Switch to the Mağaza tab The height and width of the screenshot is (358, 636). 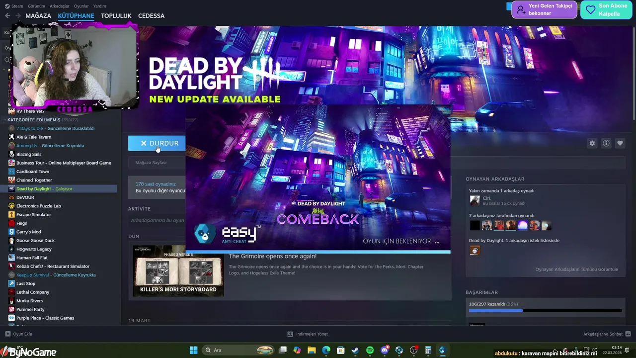pos(38,15)
